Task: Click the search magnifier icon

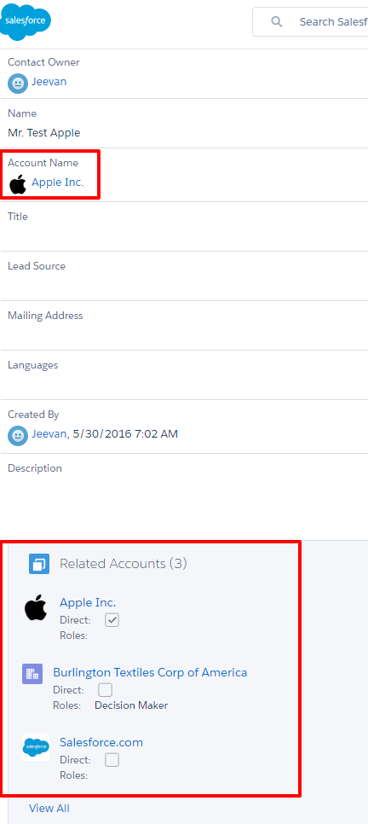Action: 277,21
